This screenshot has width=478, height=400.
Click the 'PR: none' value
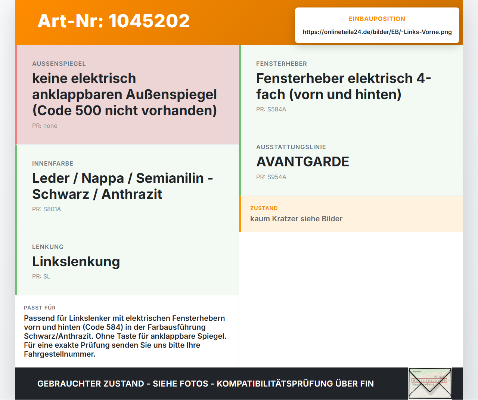[45, 126]
